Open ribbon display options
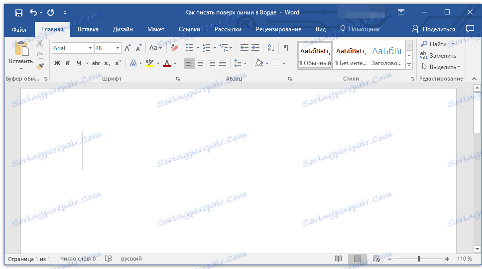Image resolution: width=482 pixels, height=269 pixels. point(401,12)
